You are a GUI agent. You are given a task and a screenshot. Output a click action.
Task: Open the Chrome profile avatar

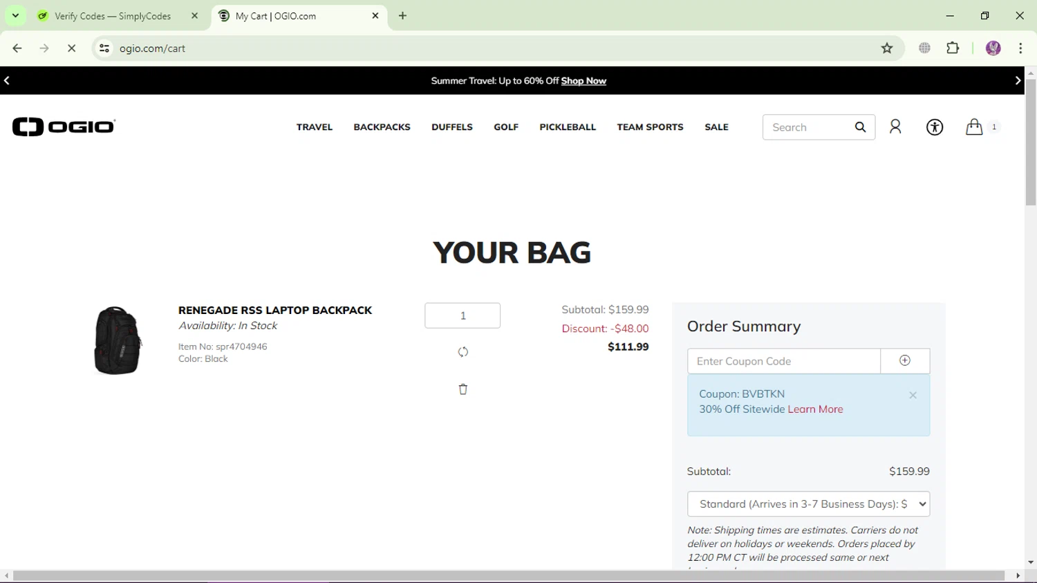pyautogui.click(x=993, y=48)
